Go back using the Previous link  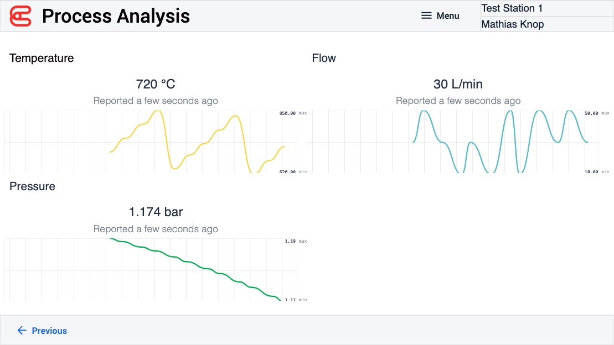[x=49, y=331]
